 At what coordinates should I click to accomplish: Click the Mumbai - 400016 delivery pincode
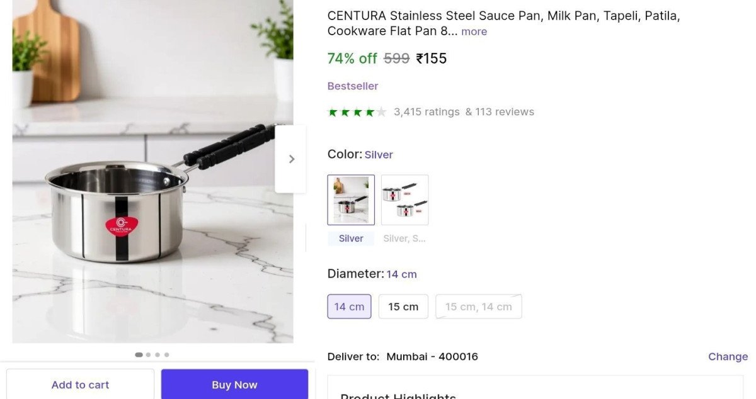pyautogui.click(x=432, y=356)
